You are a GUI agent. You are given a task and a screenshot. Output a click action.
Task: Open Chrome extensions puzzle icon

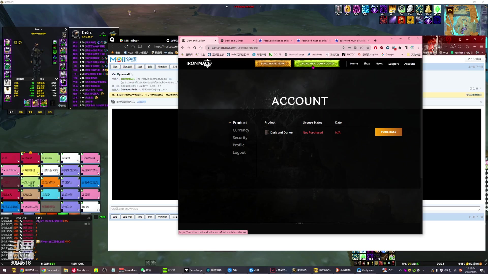coord(400,48)
